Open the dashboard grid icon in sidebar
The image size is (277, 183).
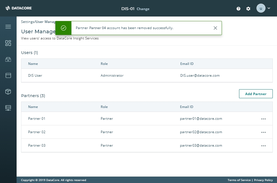point(8,43)
